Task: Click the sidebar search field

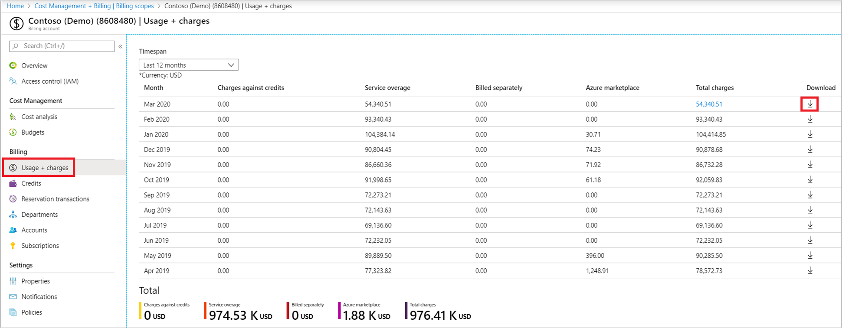Action: [65, 46]
